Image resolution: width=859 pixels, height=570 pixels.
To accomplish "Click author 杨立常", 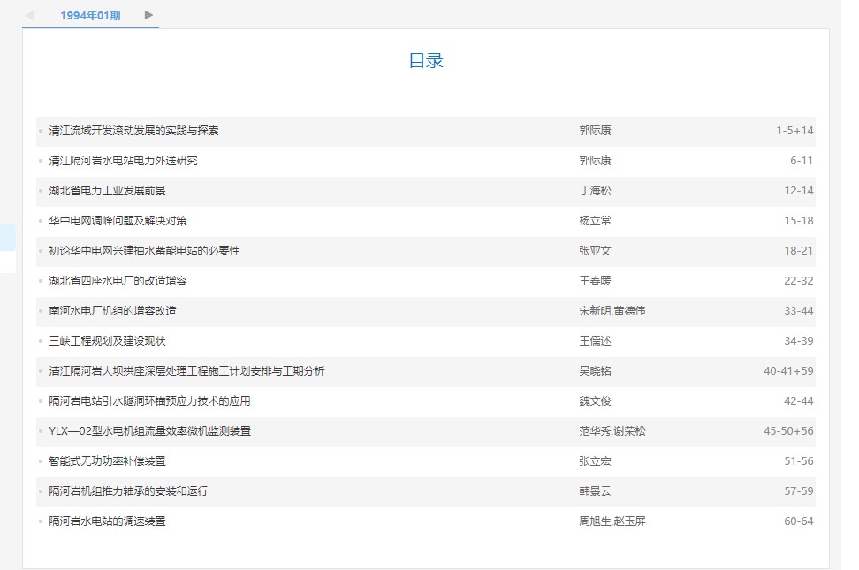I will (x=595, y=221).
